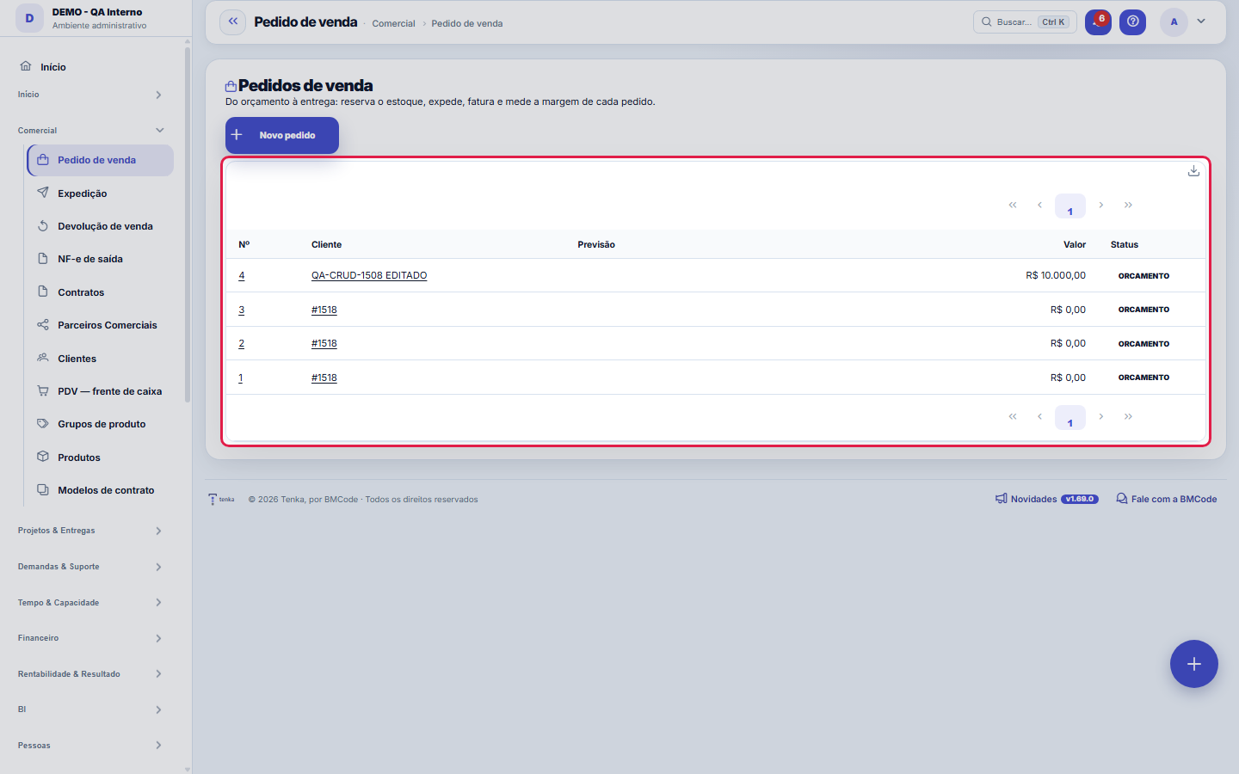Screen dimensions: 1239x774
Task: Collapse sidebar with double-chevron icon
Action: coord(233,21)
